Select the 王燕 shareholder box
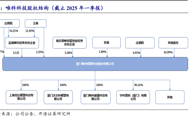The image size is (193, 118). (x=36, y=23)
